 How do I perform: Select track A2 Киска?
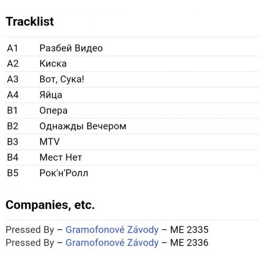click(x=132, y=64)
